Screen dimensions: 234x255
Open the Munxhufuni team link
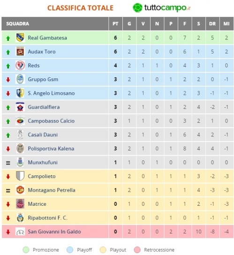tap(43, 162)
